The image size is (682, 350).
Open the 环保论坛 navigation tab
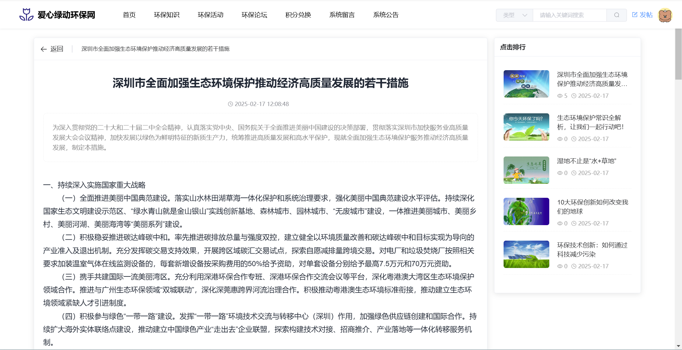pos(254,15)
